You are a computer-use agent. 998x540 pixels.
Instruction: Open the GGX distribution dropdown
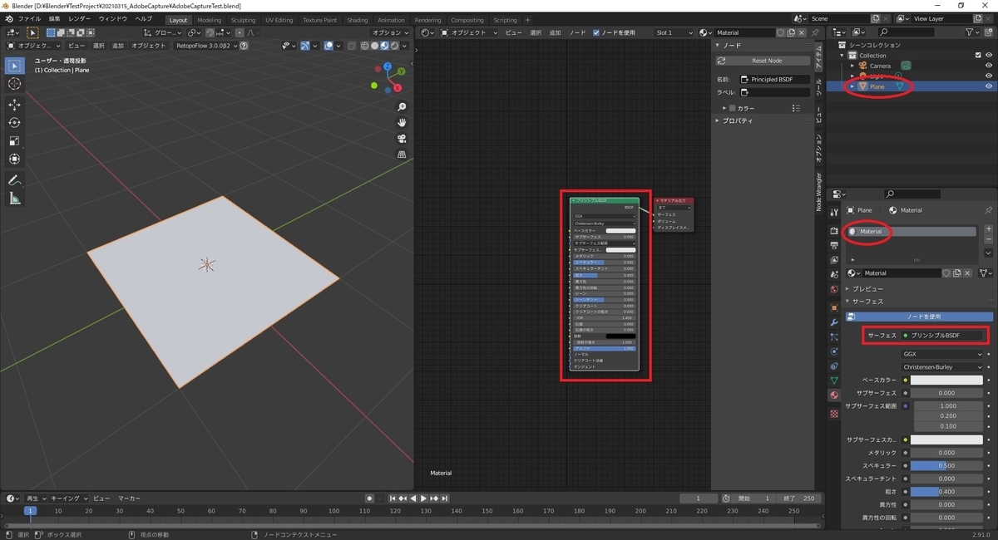click(942, 354)
